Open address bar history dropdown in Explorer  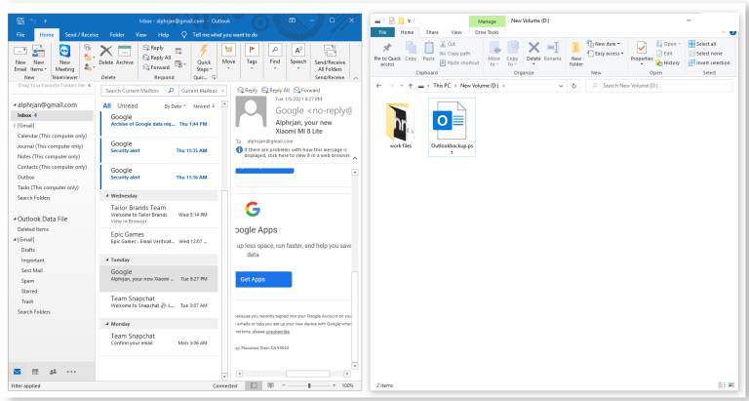561,86
